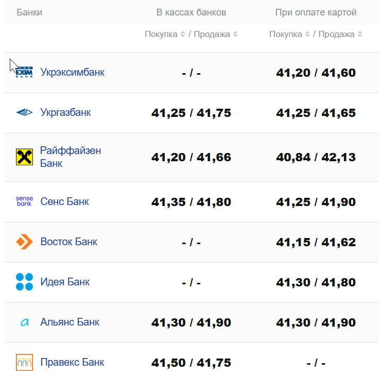Open the Правекс Банк link
Viewport: 379px width, 375px height.
[72, 362]
